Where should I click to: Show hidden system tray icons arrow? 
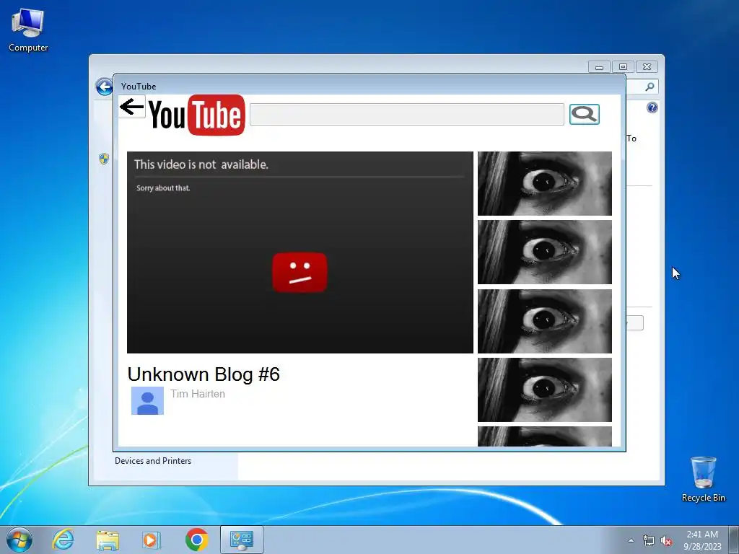(631, 540)
